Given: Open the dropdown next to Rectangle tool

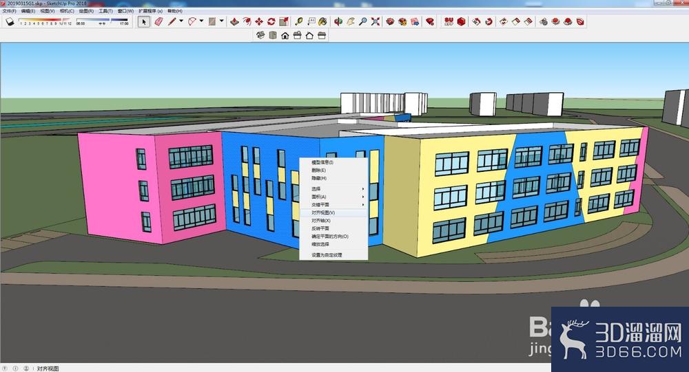Looking at the screenshot, I should pos(221,21).
